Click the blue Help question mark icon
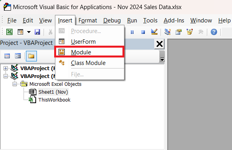The image size is (232, 150). (x=214, y=32)
